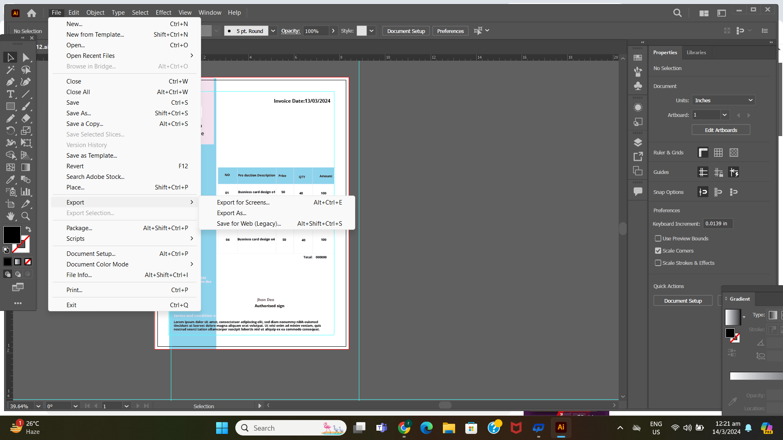Open the 5 pt. Round brush dropdown
The image size is (783, 440).
273,31
